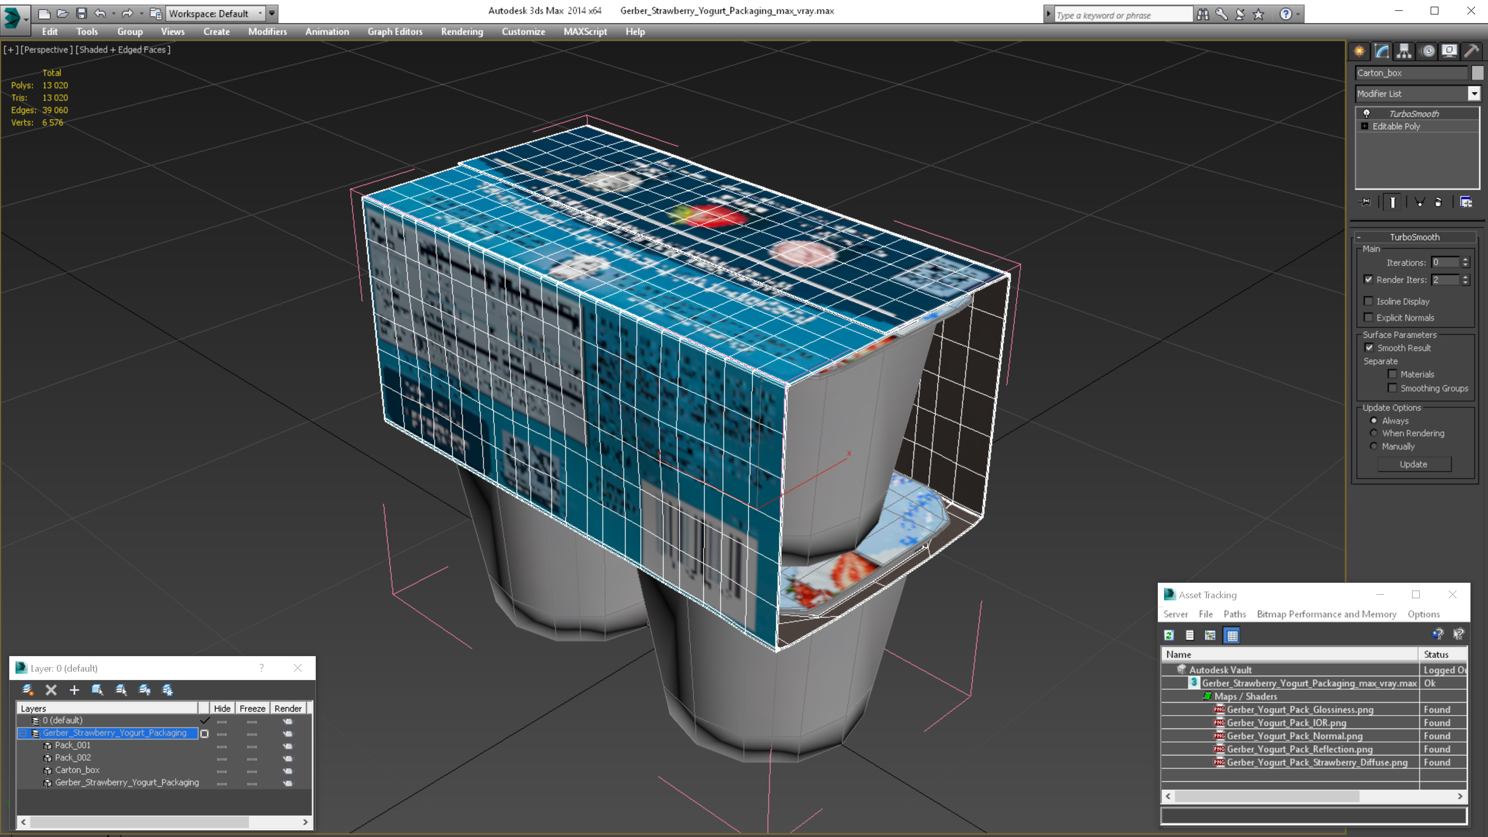This screenshot has height=837, width=1488.
Task: Click Create New Layer plus icon
Action: 74,690
